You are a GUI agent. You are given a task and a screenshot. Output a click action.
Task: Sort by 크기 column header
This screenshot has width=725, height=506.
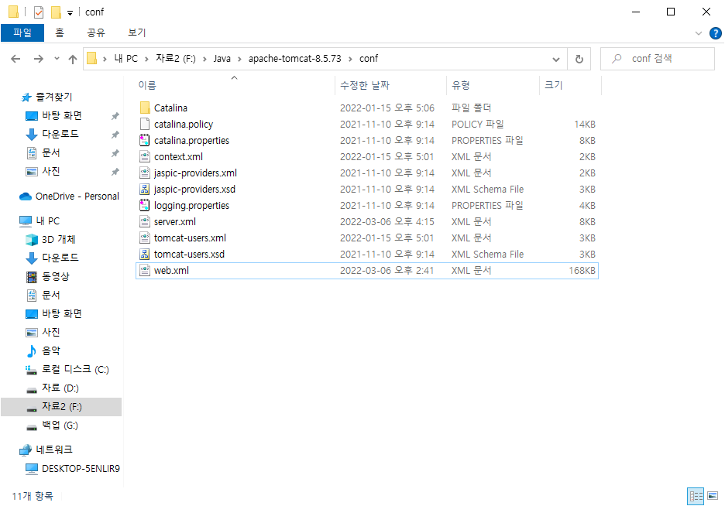pos(554,85)
